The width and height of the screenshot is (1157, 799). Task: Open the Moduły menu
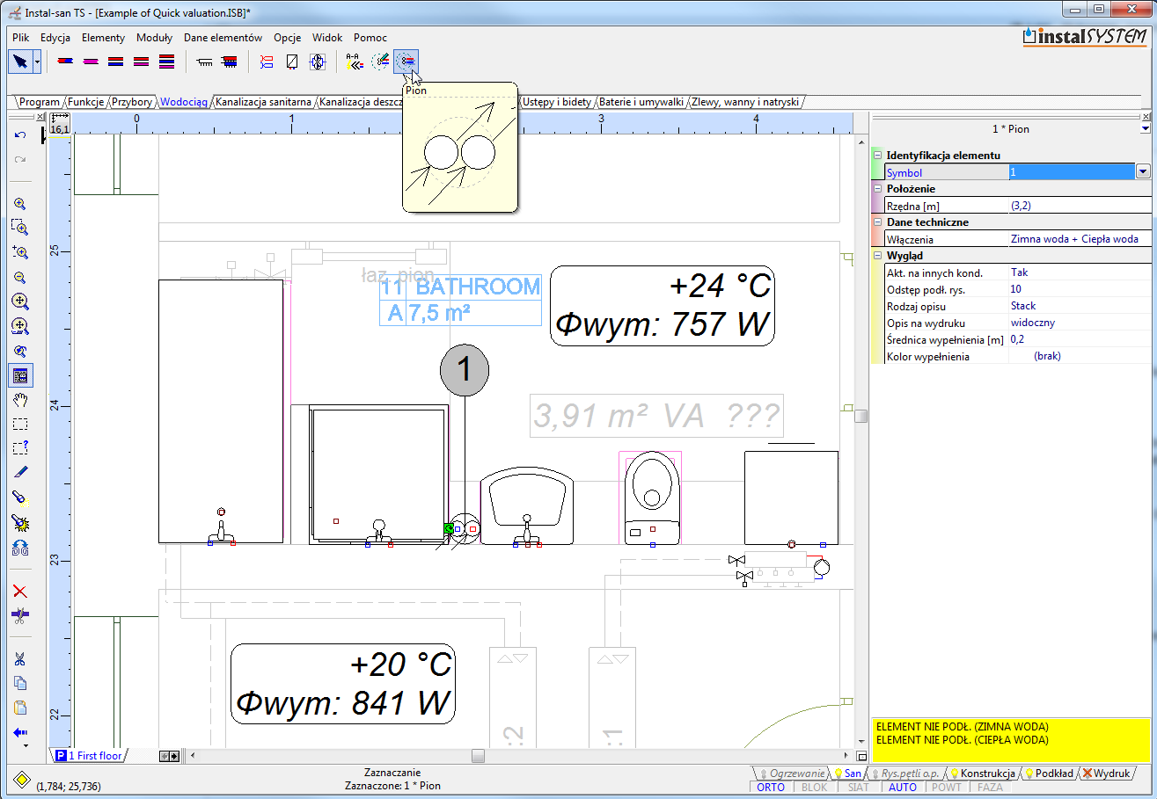coord(154,38)
